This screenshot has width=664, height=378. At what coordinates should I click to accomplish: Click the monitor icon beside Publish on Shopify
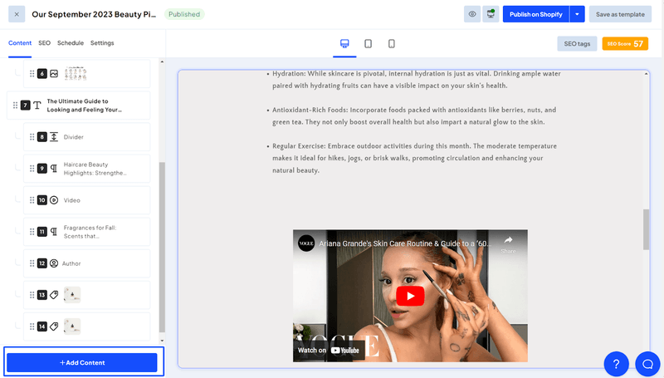[491, 14]
